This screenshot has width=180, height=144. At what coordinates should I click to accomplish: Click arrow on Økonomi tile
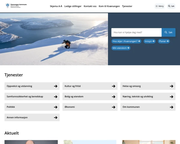click(114, 107)
